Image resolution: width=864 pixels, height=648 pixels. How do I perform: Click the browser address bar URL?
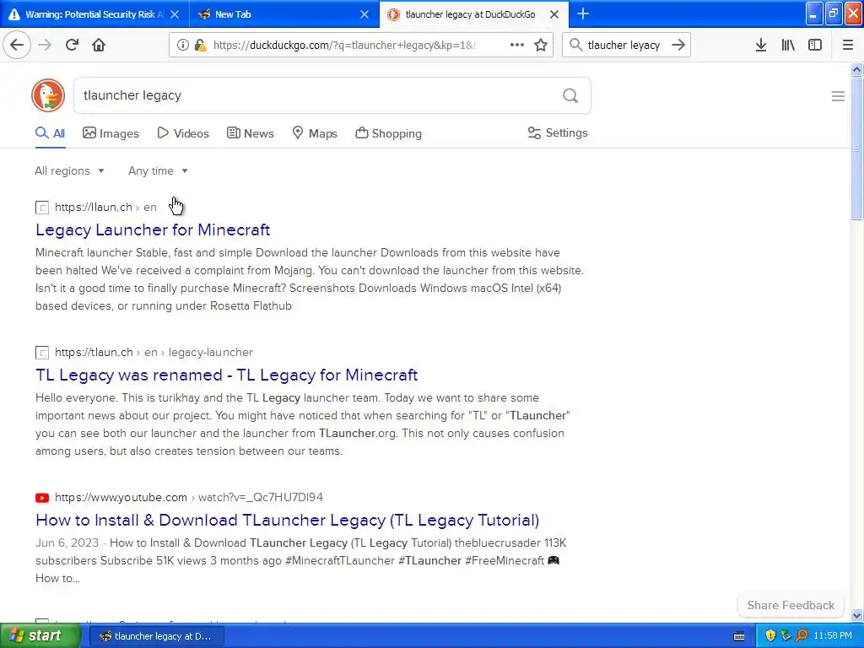click(344, 46)
